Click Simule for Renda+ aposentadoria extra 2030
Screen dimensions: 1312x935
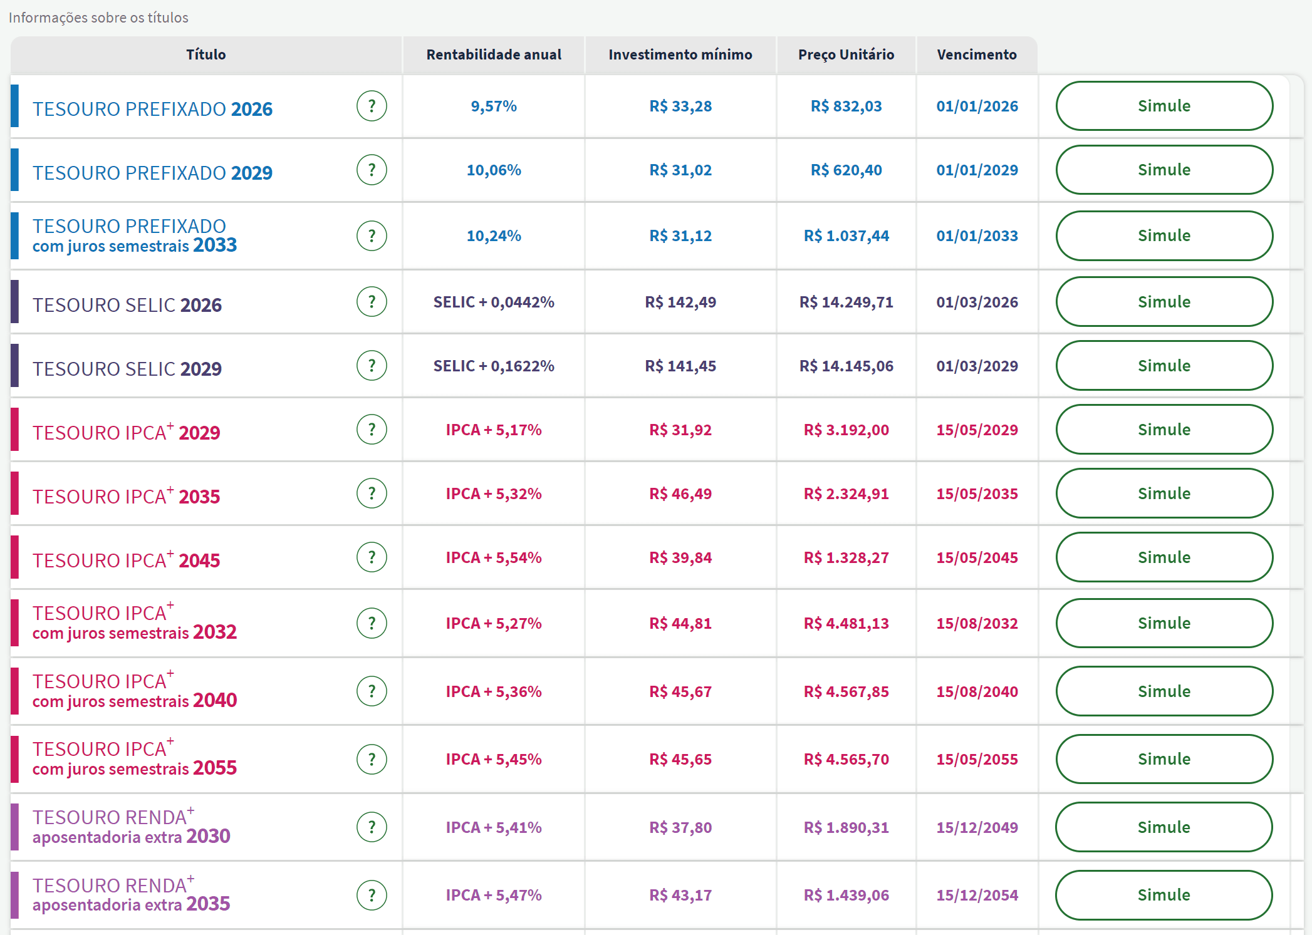coord(1164,827)
